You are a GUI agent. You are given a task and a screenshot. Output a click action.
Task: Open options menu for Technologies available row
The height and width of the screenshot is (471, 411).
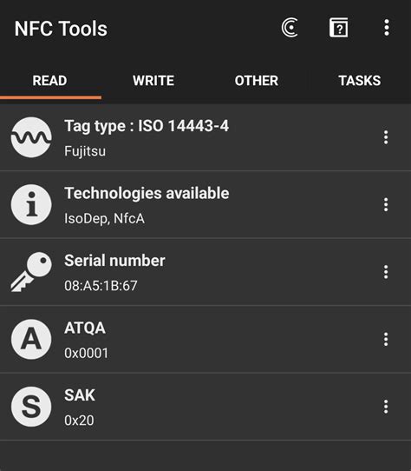(386, 204)
